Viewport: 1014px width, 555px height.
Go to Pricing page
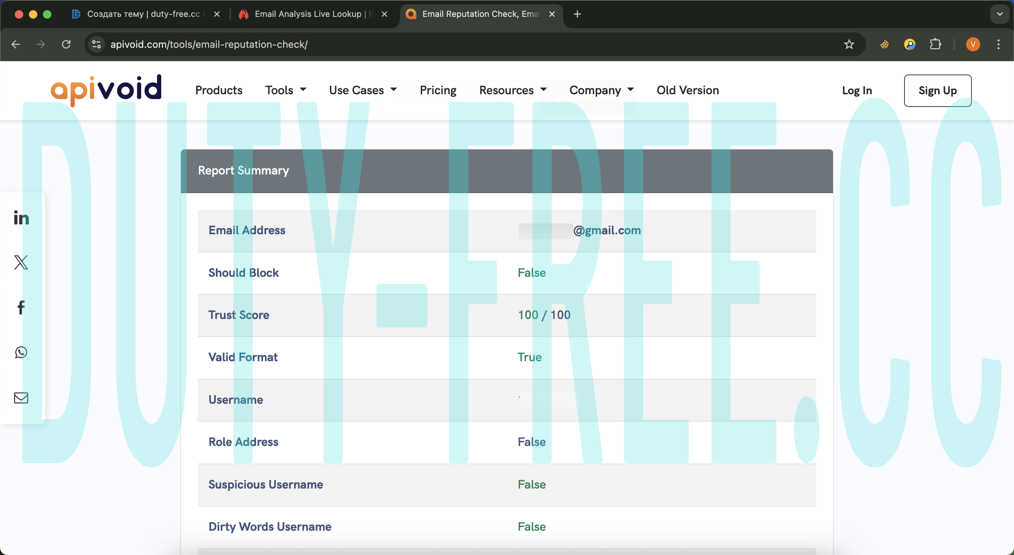(438, 90)
